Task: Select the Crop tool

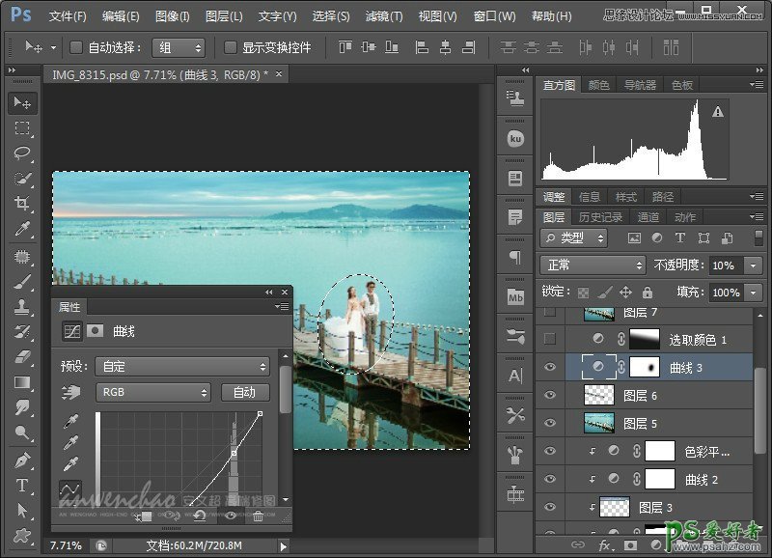Action: pos(22,204)
